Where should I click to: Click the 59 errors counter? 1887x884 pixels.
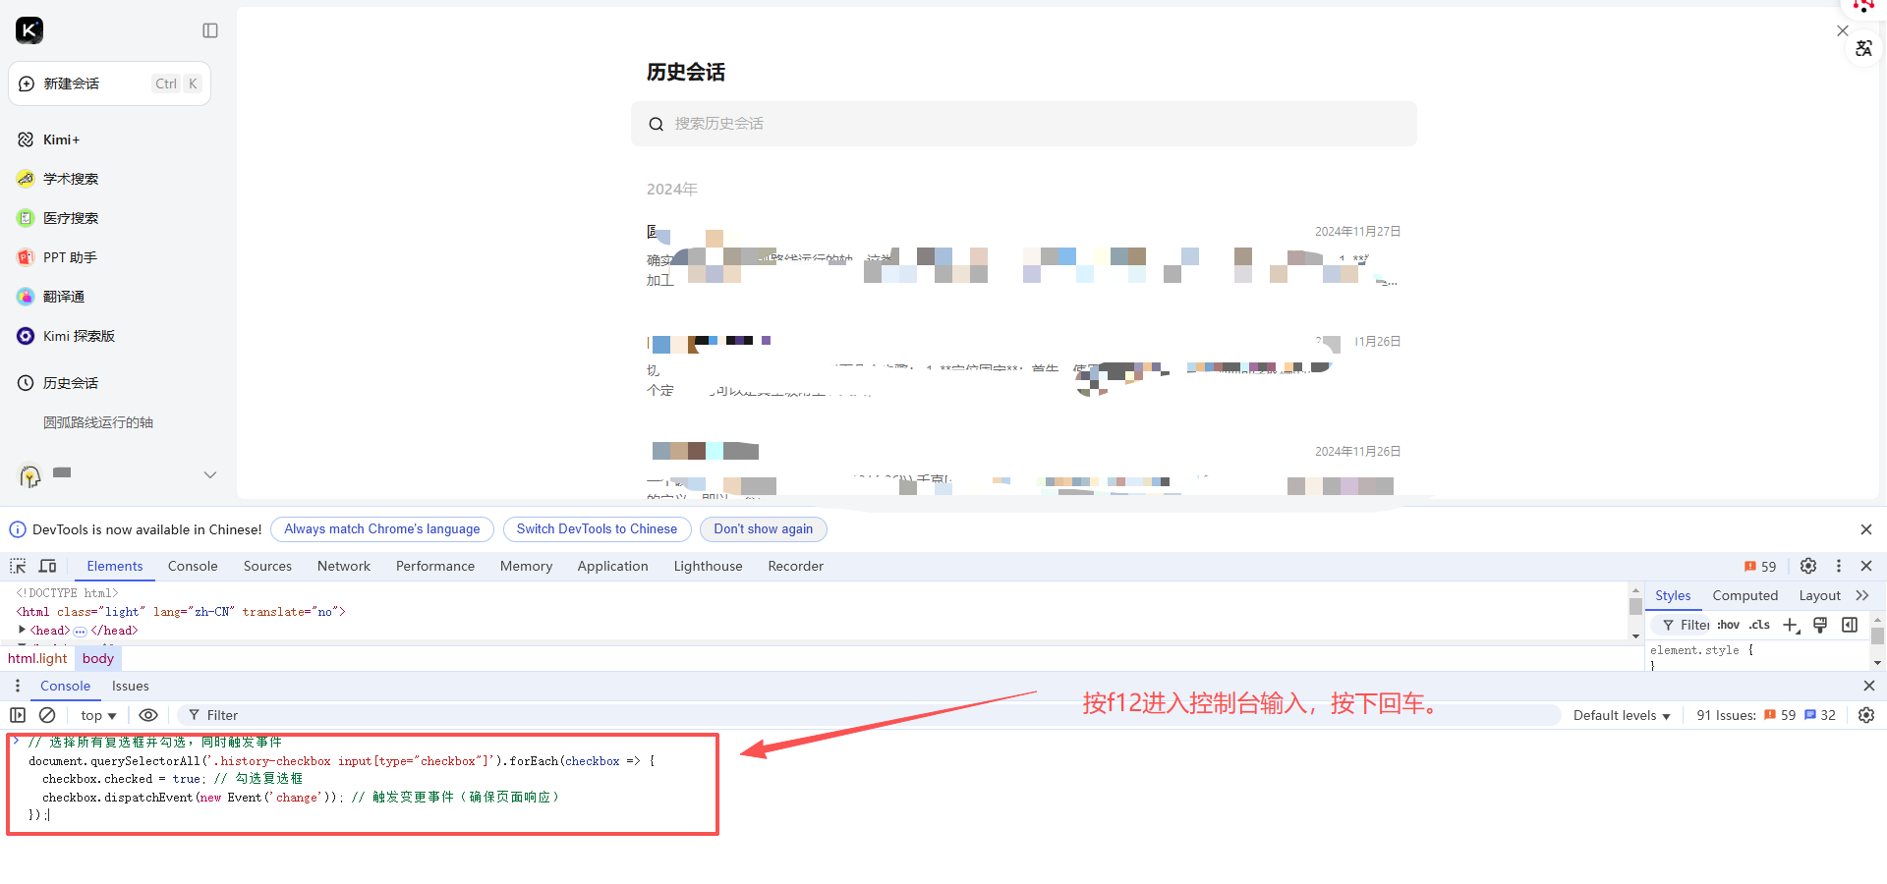(1760, 567)
